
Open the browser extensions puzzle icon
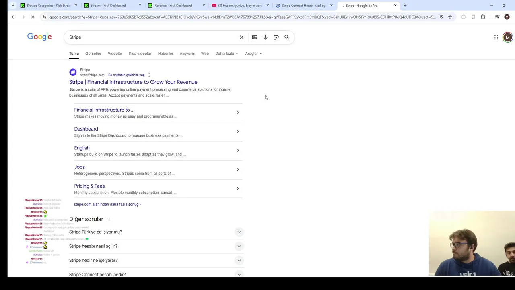483,17
